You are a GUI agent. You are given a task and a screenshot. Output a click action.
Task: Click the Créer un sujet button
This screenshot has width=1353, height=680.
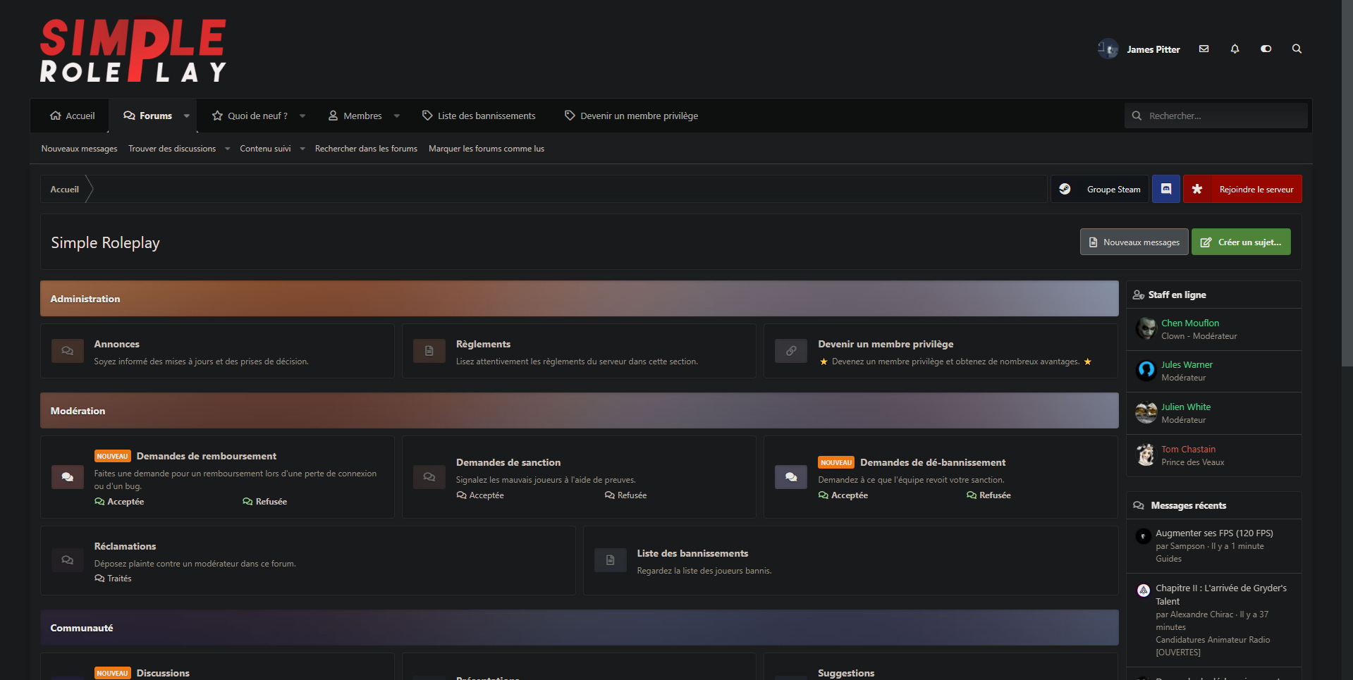click(1241, 242)
